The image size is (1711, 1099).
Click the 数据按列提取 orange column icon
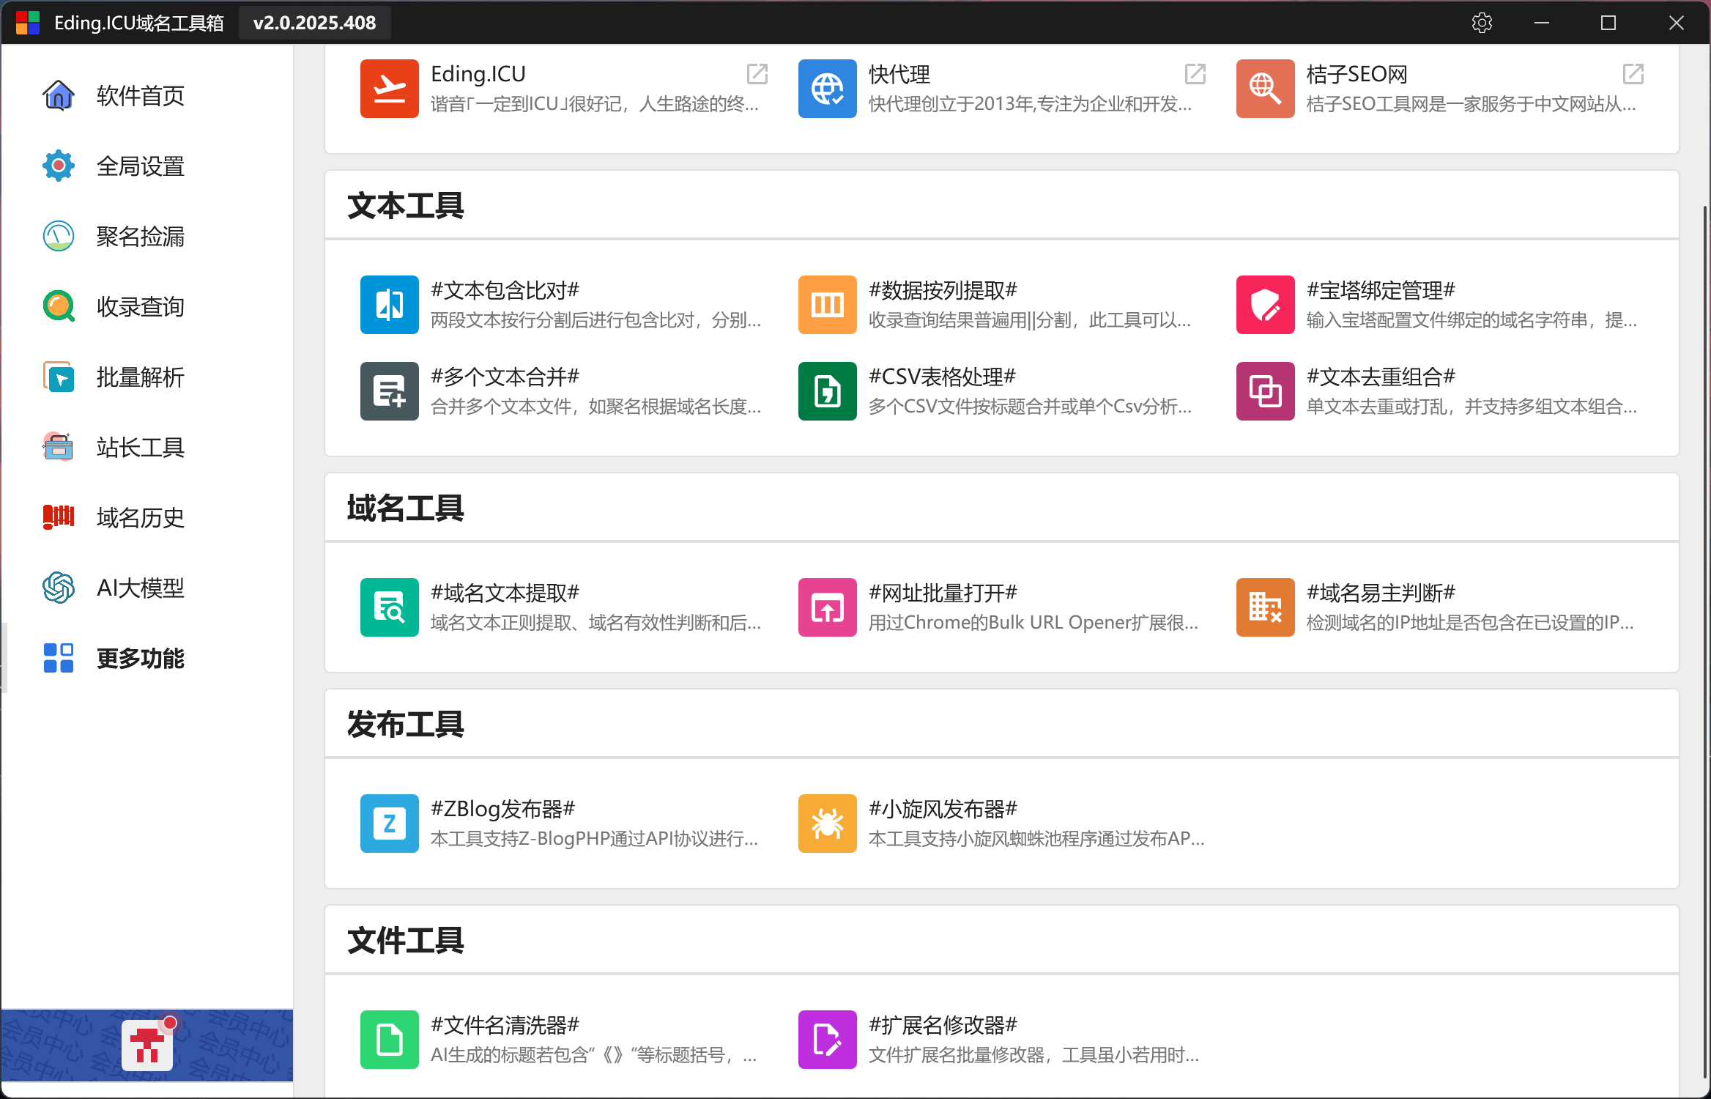[827, 304]
